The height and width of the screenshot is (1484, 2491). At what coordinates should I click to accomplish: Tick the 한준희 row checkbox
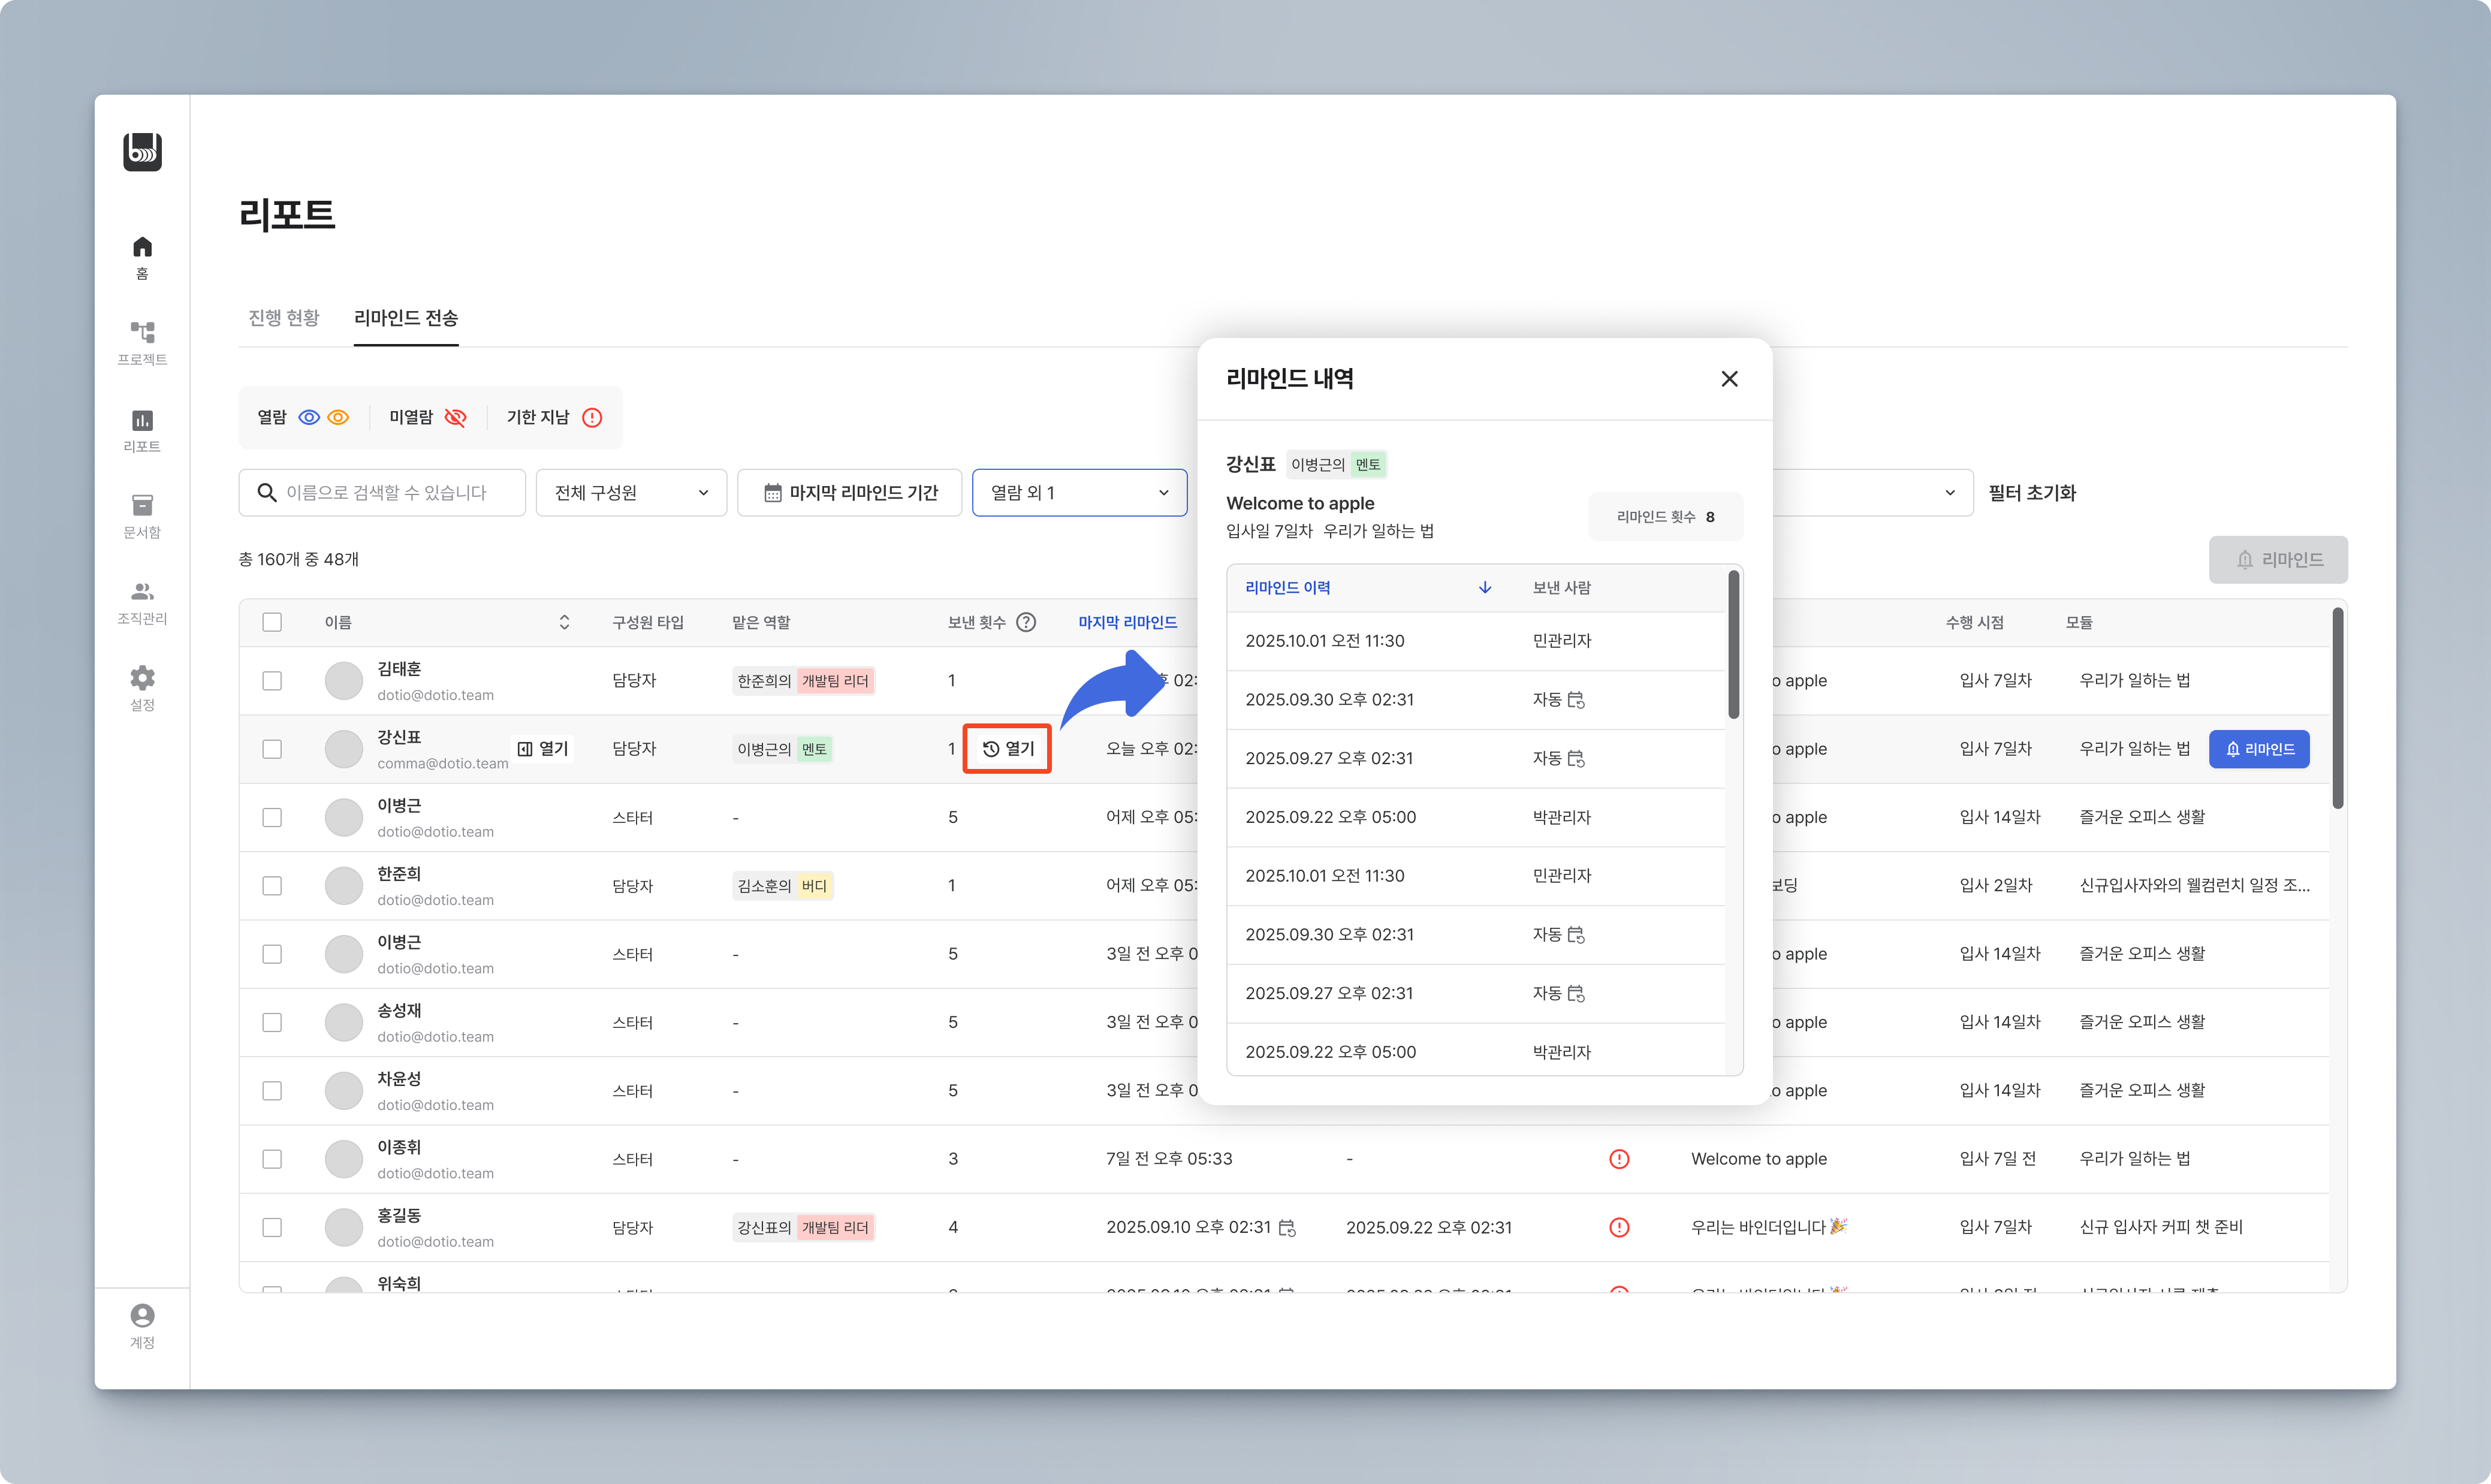(272, 886)
